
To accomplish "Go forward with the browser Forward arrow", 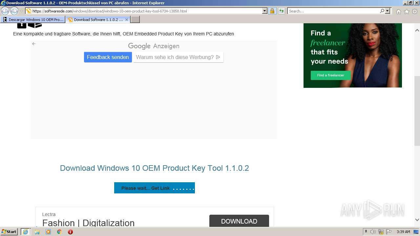I will click(14, 11).
